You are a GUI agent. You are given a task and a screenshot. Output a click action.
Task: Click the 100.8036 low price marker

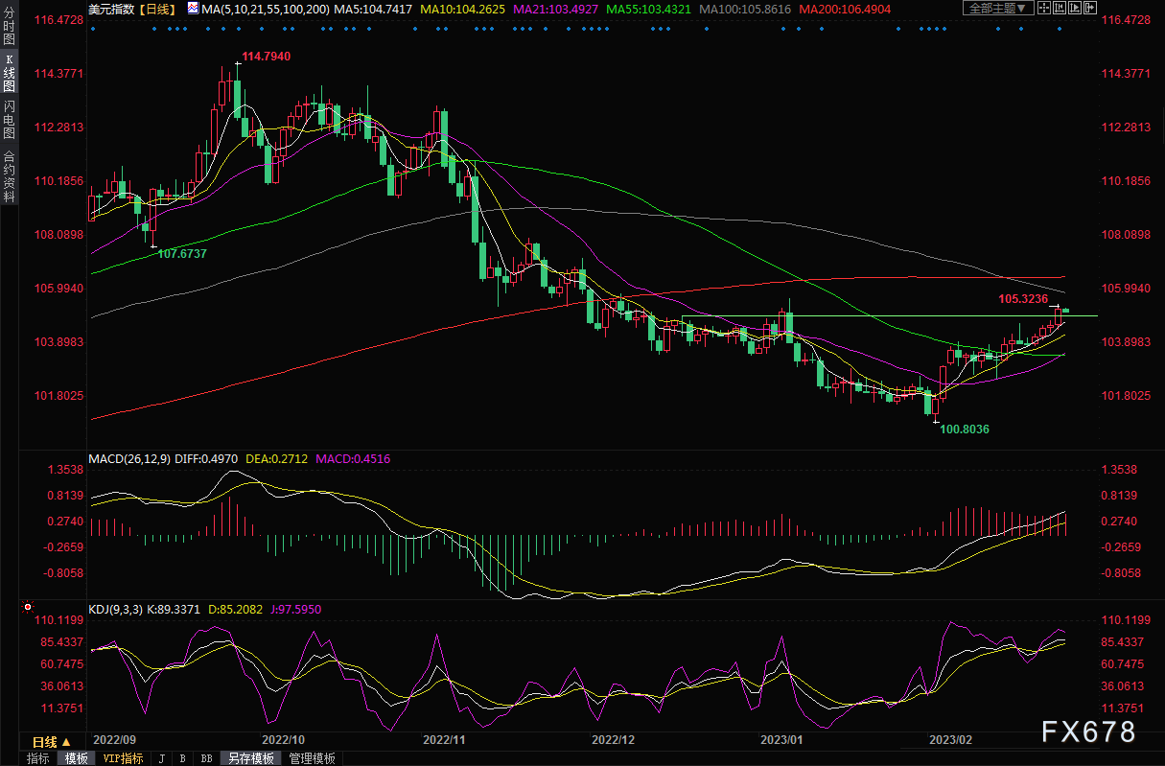tap(965, 429)
